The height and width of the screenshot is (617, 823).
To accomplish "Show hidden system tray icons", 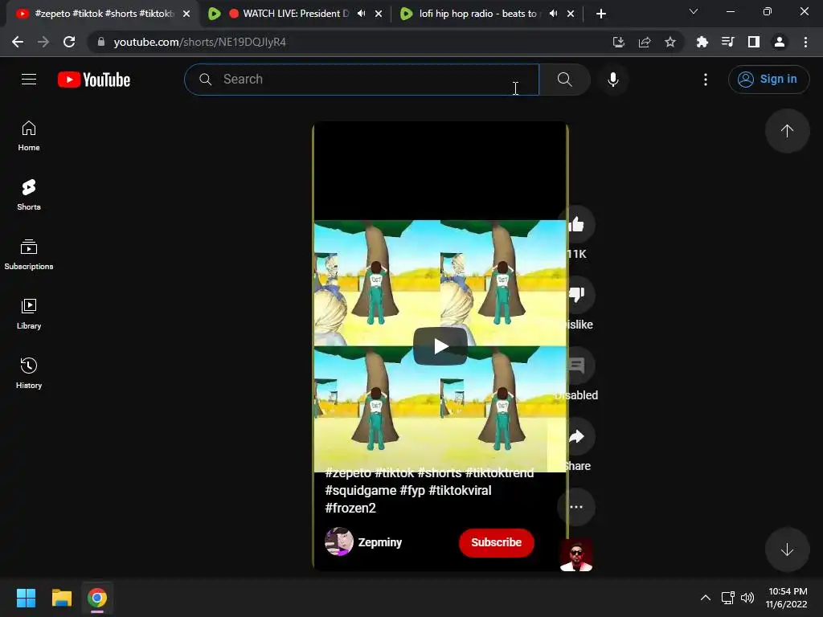I will tap(706, 598).
